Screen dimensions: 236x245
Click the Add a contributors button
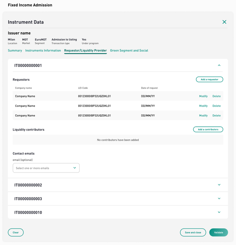point(208,129)
